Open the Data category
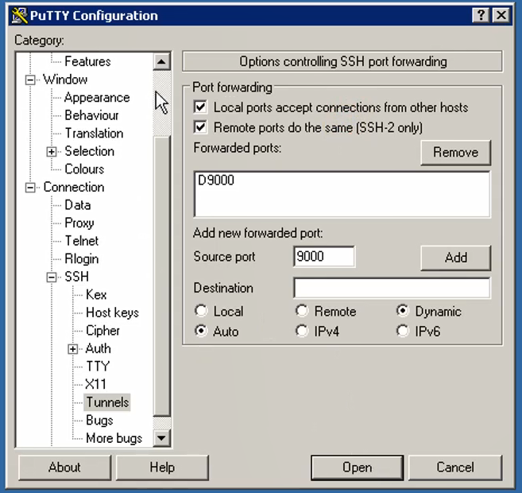The height and width of the screenshot is (493, 522). [x=78, y=205]
